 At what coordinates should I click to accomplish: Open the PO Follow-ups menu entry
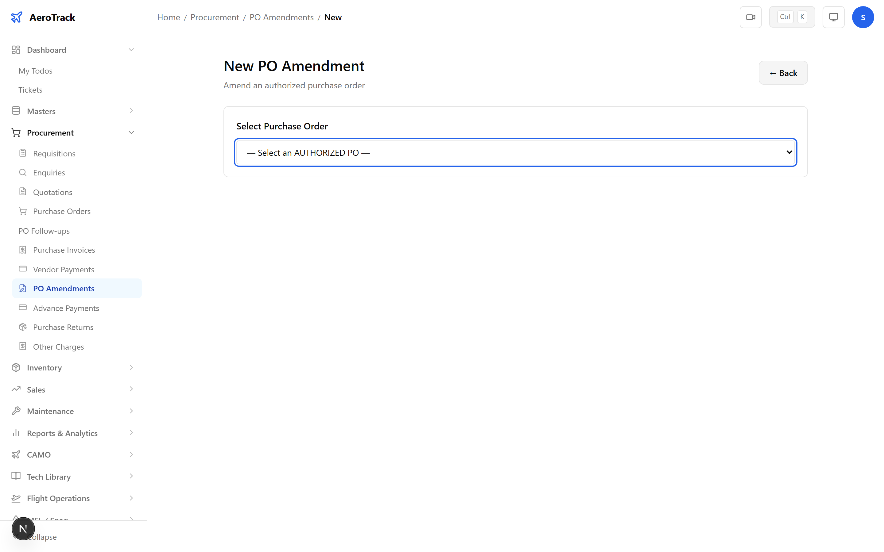click(x=44, y=230)
